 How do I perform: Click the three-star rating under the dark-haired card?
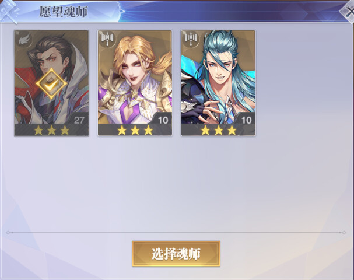pos(51,131)
